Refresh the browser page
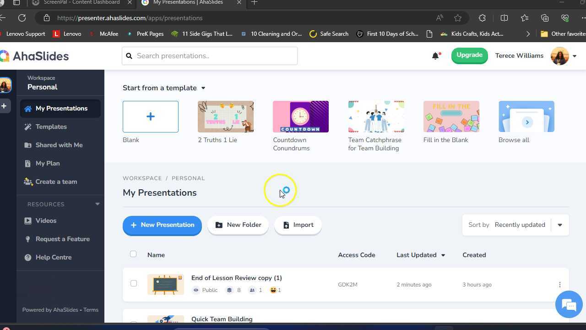 22,18
